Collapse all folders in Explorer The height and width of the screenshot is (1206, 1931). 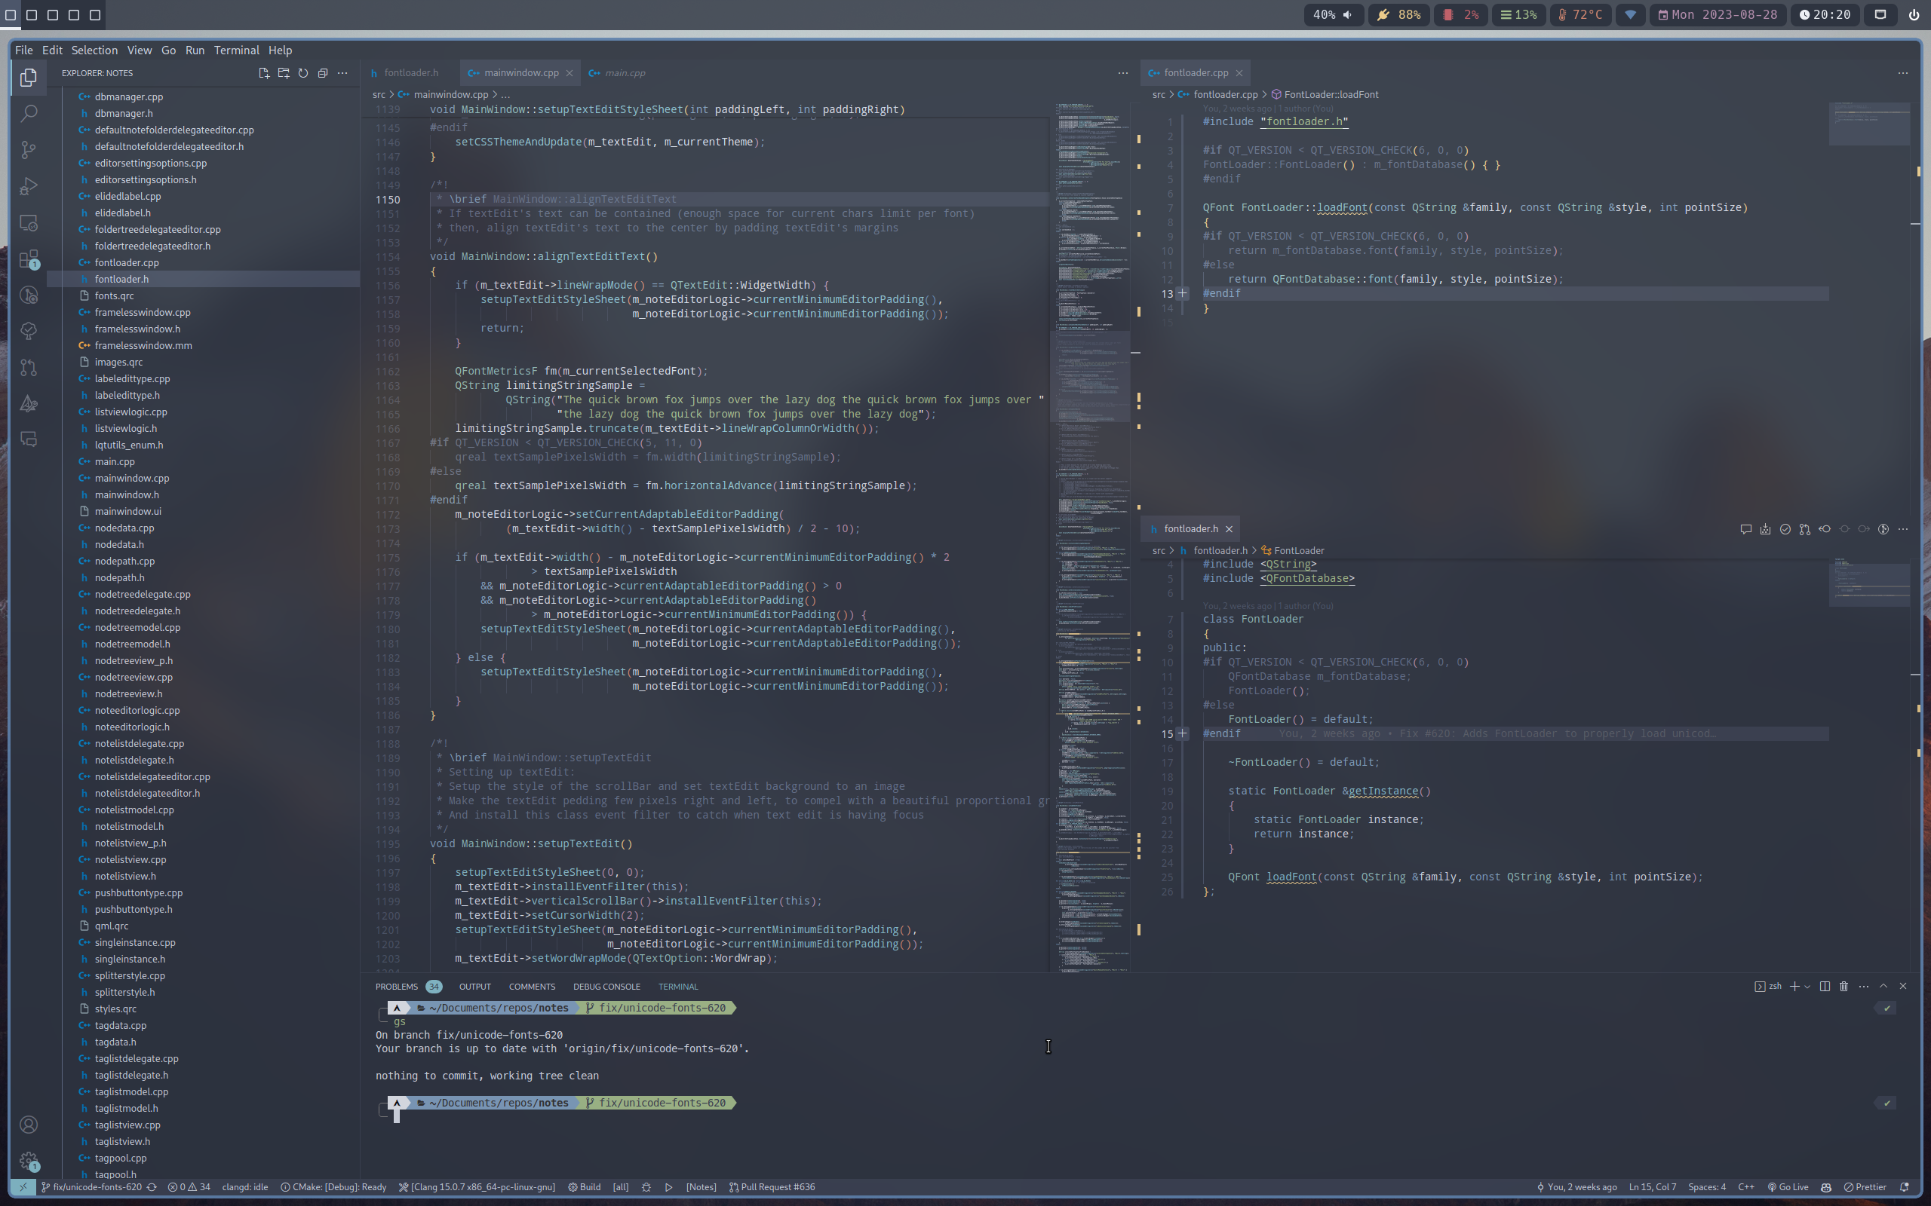point(322,72)
